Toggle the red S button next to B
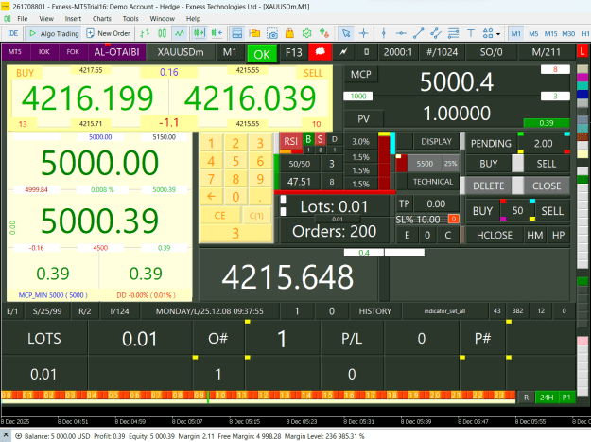 click(320, 139)
